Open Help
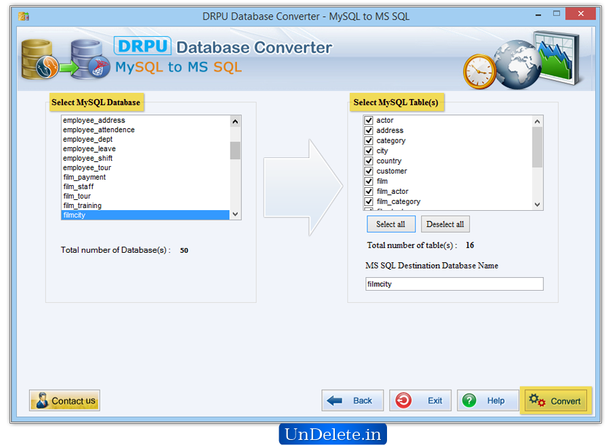The width and height of the screenshot is (610, 446). point(488,401)
